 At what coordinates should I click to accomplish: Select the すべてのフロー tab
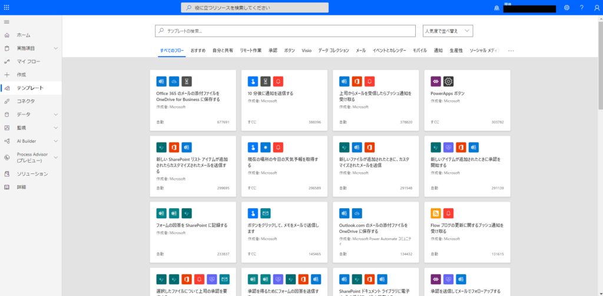172,51
